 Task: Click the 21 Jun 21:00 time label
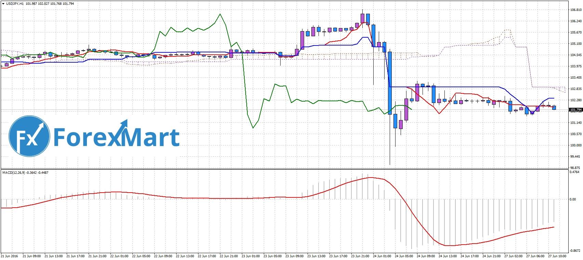tap(98, 256)
